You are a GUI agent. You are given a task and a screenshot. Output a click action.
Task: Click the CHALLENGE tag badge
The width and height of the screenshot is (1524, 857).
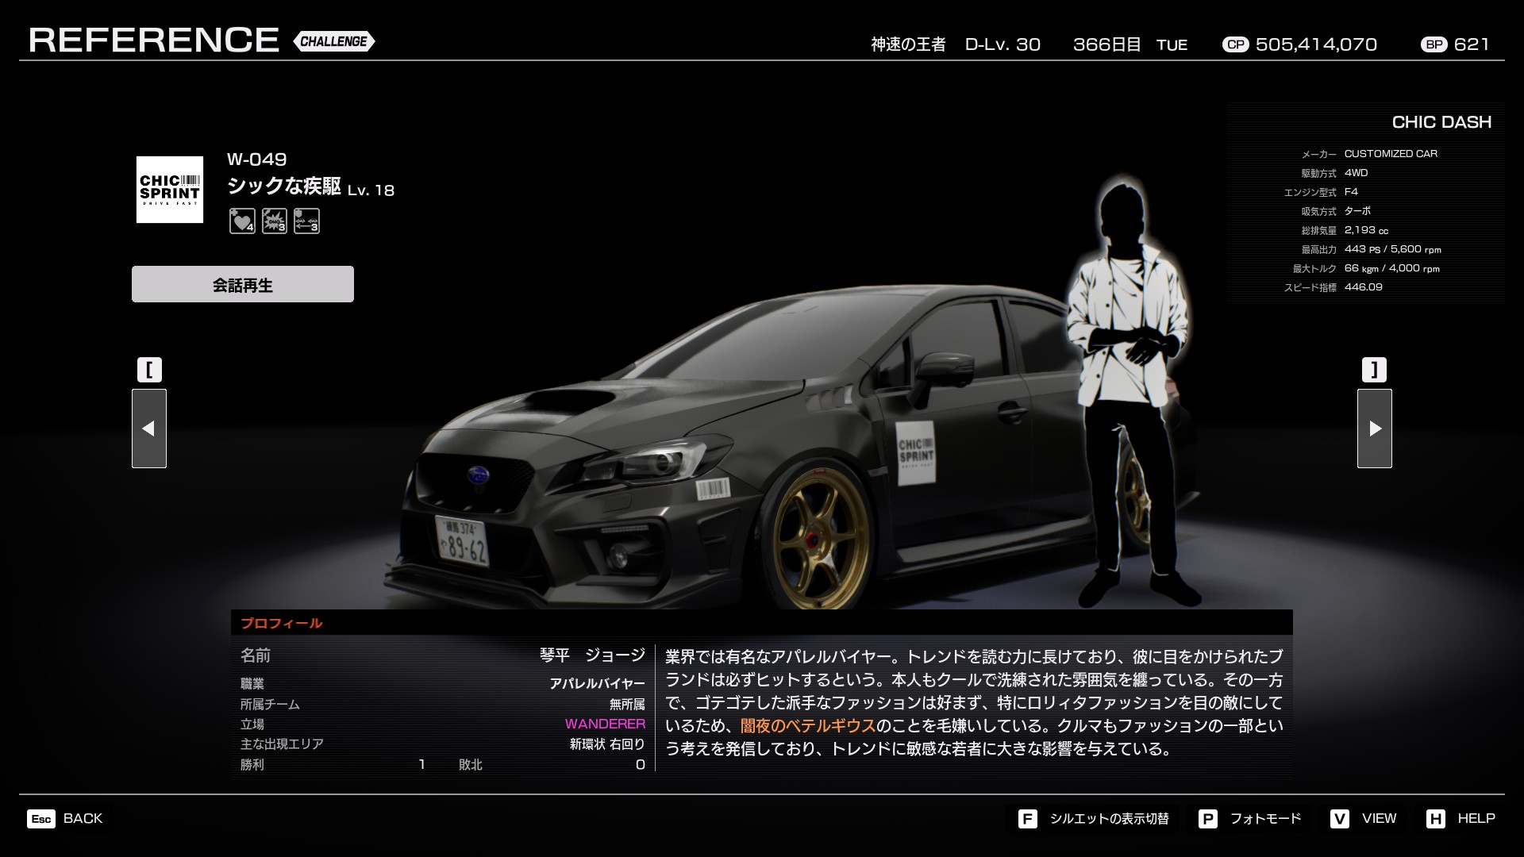coord(333,41)
